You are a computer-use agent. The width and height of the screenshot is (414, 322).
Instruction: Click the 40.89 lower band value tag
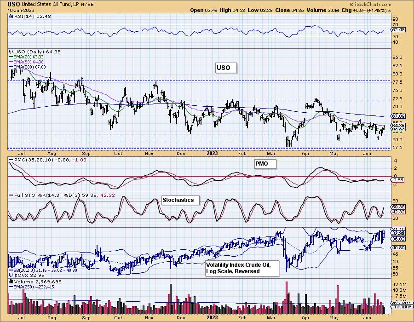point(398,248)
